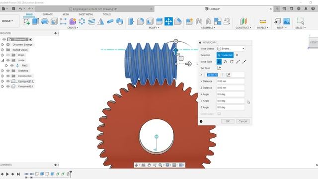The width and height of the screenshot is (318, 179).
Task: Play the design timeline
Action: pos(7,174)
